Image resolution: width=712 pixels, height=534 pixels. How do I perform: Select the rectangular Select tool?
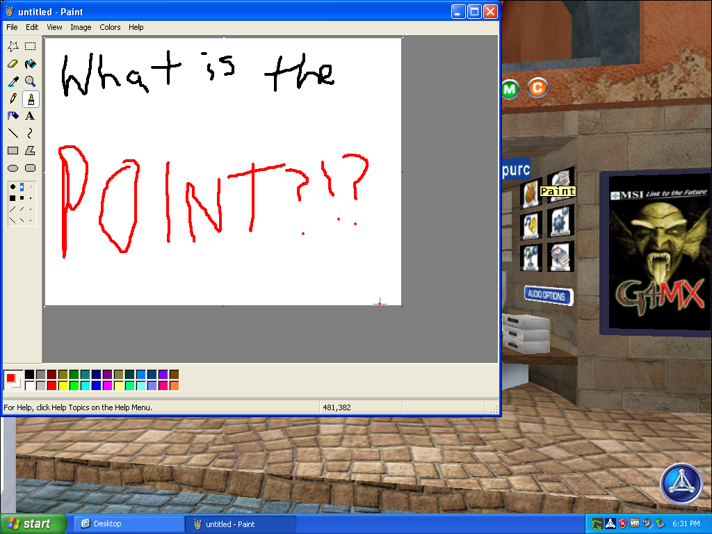pyautogui.click(x=31, y=47)
